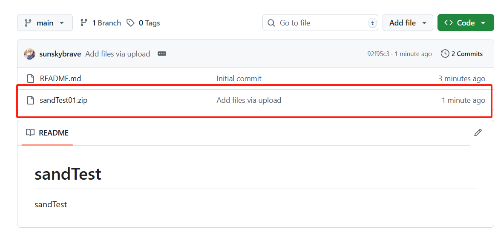Viewport: 498px width, 240px height.
Task: Click the 3 minutes ago timestamp
Action: pos(462,79)
